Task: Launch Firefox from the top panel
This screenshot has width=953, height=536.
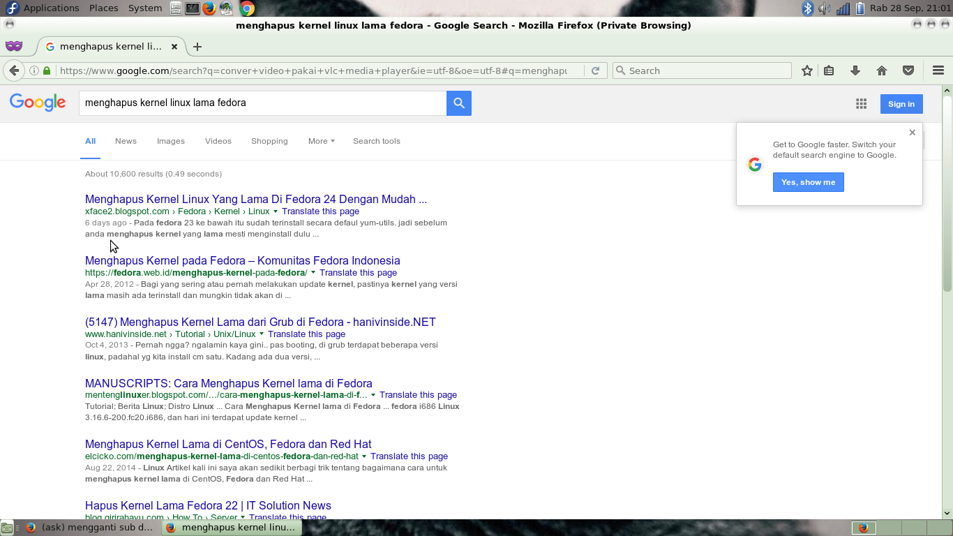Action: pyautogui.click(x=209, y=8)
